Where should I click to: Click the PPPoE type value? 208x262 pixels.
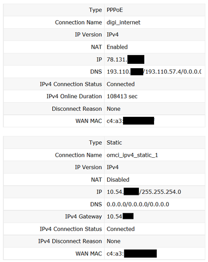(115, 10)
